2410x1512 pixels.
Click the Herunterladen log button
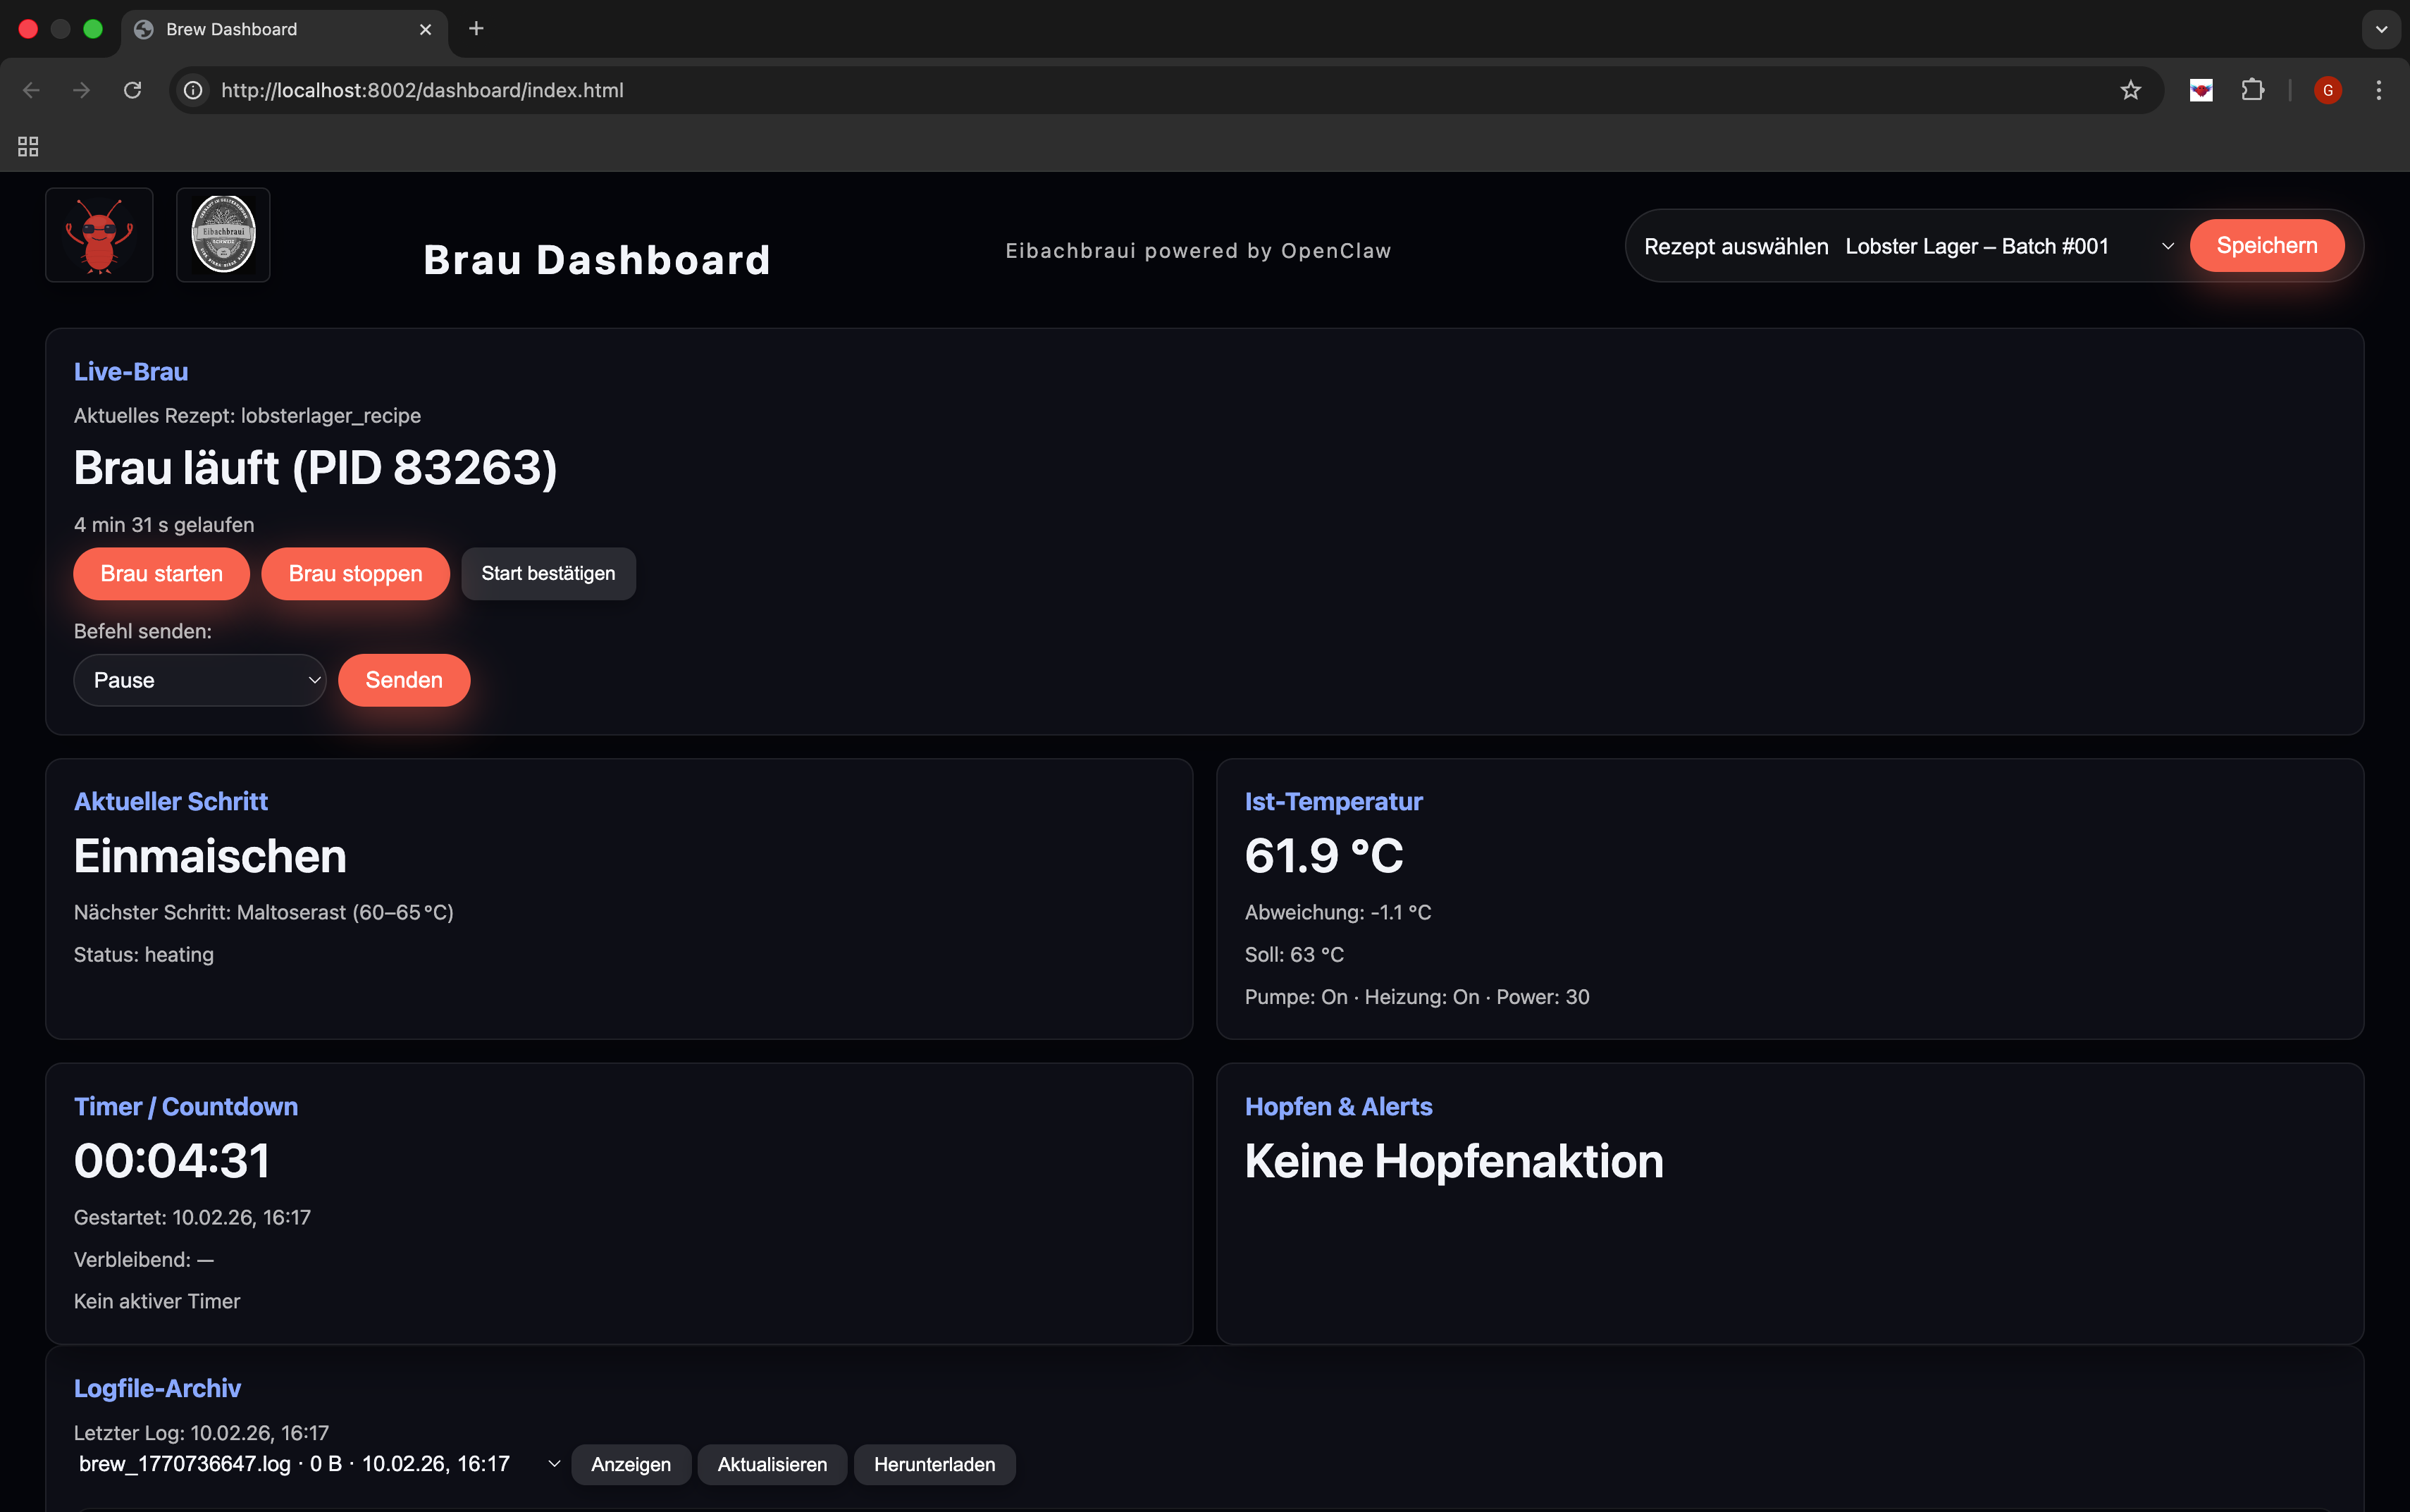(x=934, y=1464)
